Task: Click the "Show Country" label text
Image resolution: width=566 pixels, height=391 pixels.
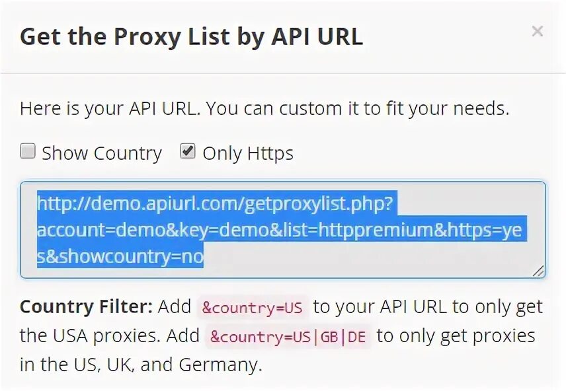Action: point(101,154)
